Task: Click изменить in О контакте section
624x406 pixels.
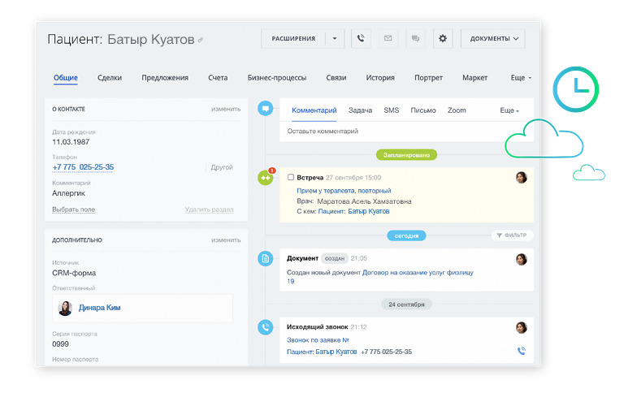Action: pyautogui.click(x=226, y=109)
